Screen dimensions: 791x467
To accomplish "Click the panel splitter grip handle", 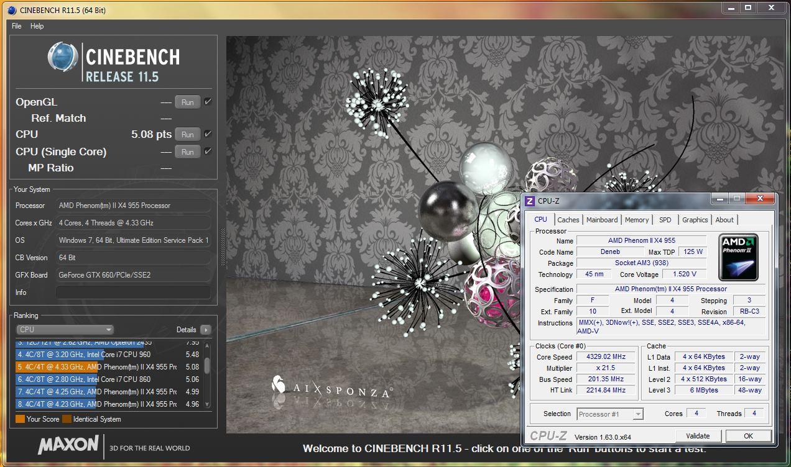I will point(223,247).
